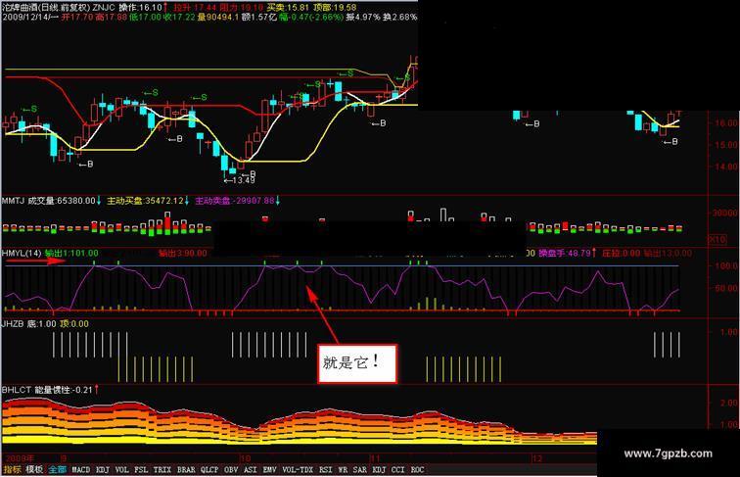Click the 输出1:101.00 output value
The width and height of the screenshot is (740, 477).
click(71, 253)
